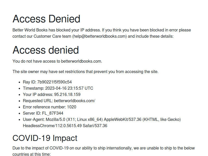
Task: Click the main Access Denied heading
Action: click(x=46, y=19)
